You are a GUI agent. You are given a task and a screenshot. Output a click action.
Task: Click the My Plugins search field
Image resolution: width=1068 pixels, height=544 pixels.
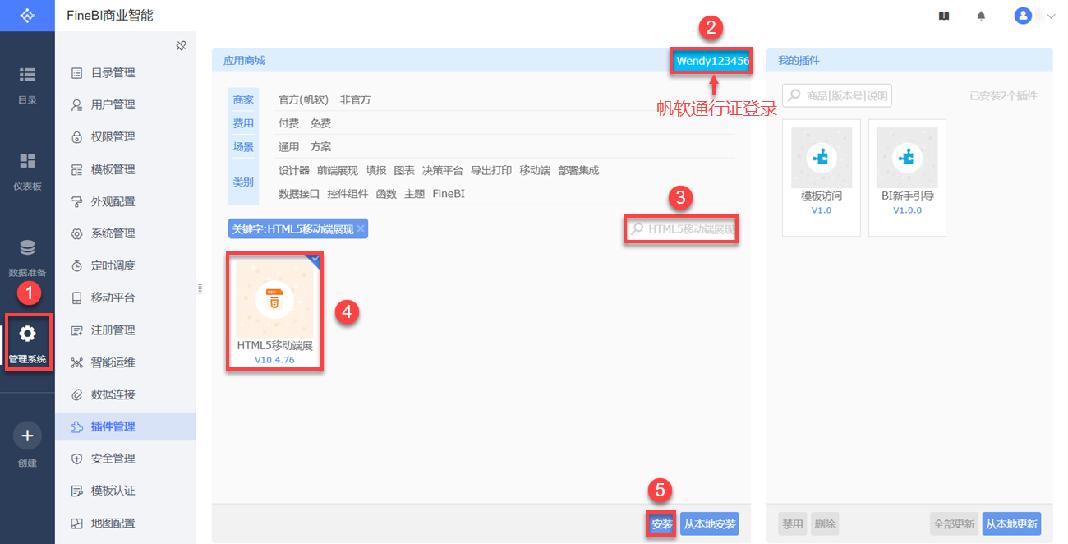tap(836, 96)
